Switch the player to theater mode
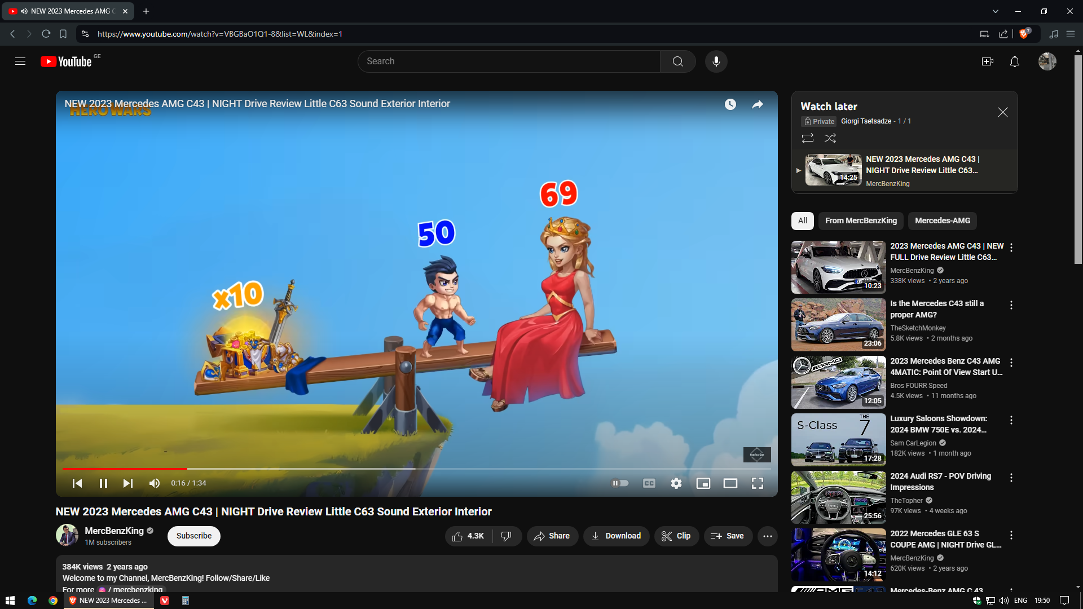The width and height of the screenshot is (1083, 609). pyautogui.click(x=730, y=483)
